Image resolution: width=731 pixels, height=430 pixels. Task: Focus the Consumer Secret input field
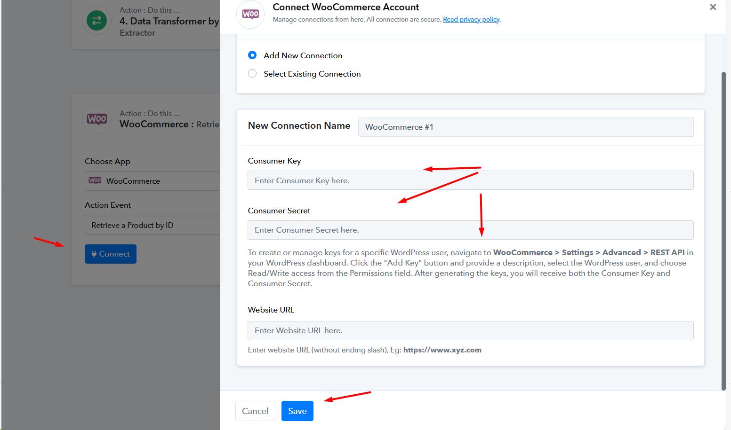click(x=471, y=230)
